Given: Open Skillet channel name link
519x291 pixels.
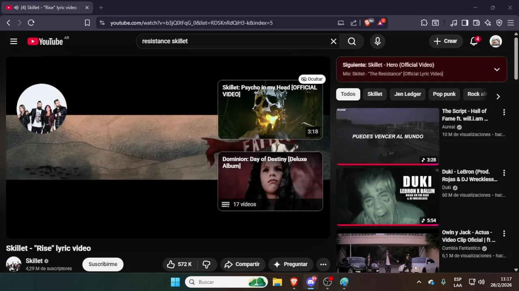Looking at the screenshot, I should coord(34,261).
